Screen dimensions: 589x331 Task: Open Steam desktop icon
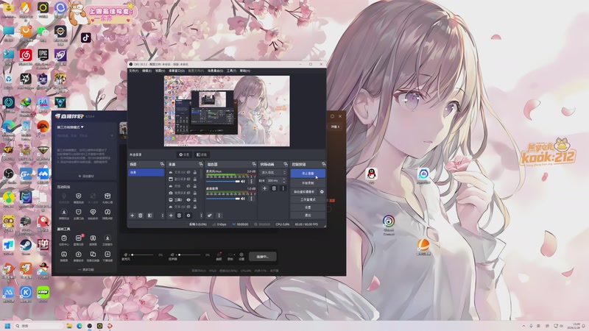(x=26, y=246)
